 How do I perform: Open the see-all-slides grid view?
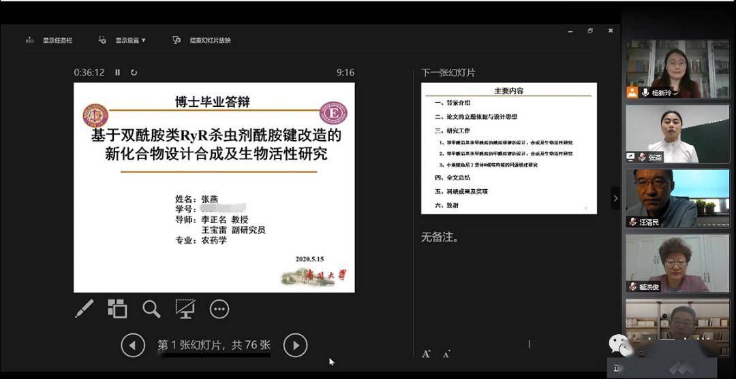[117, 309]
